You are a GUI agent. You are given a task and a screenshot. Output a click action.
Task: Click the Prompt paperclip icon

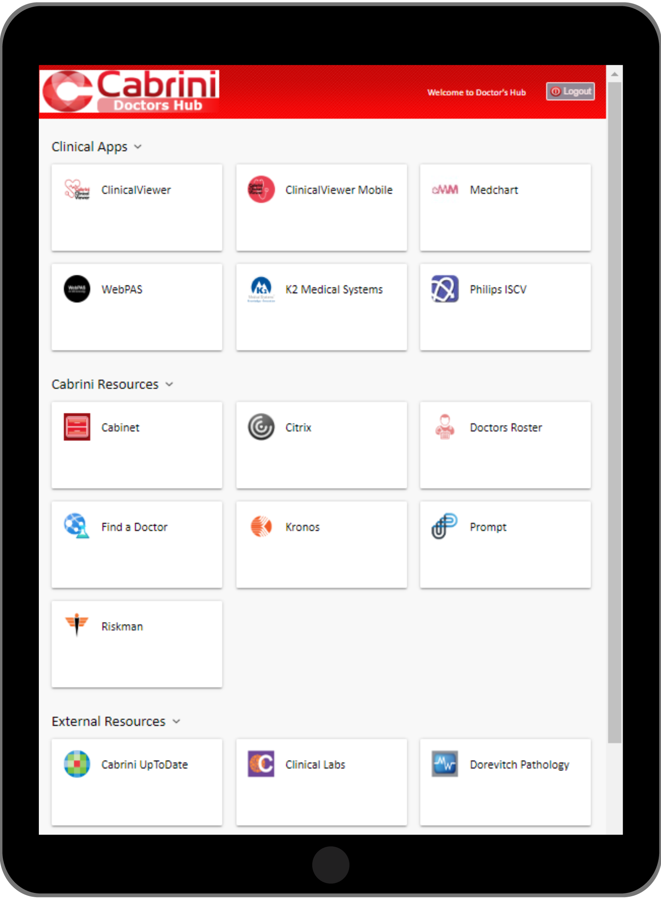[444, 526]
